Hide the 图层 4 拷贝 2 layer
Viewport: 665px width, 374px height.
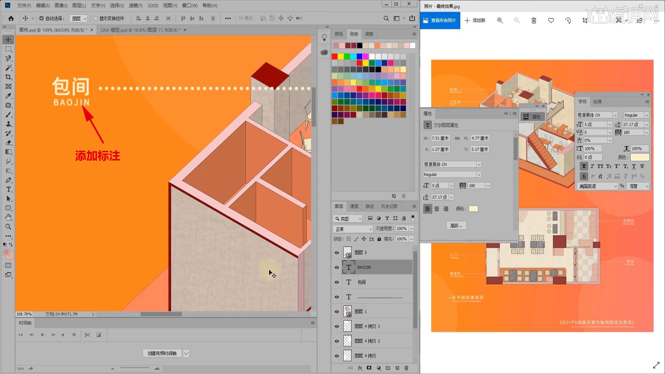337,341
